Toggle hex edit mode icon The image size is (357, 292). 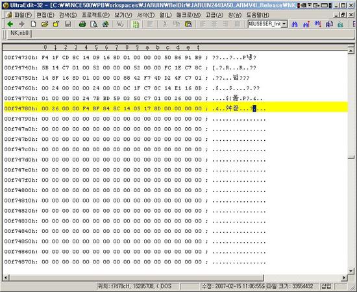[x=136, y=24]
